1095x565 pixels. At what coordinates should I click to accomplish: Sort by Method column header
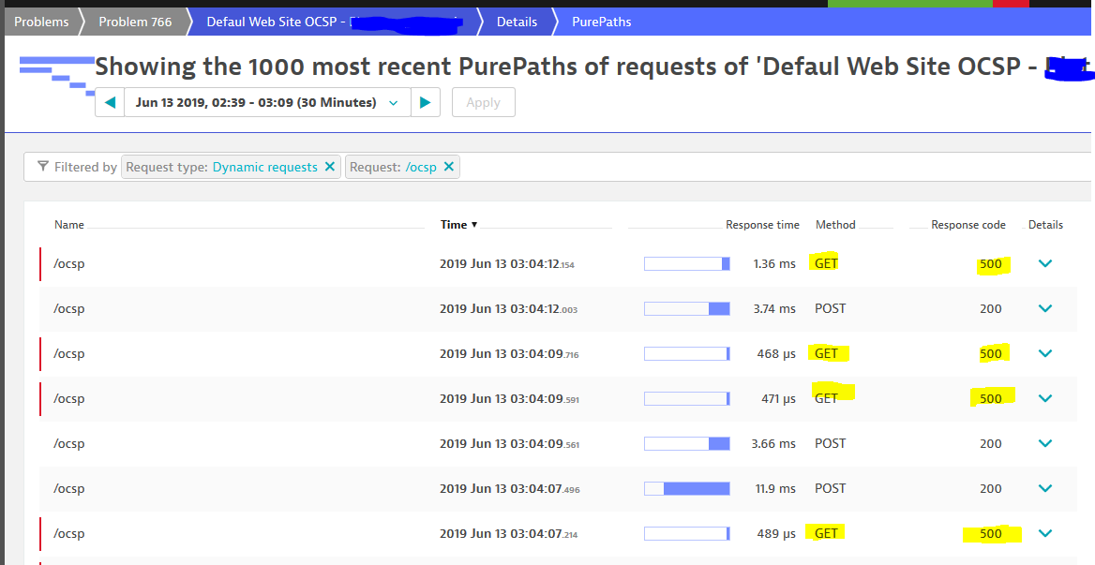click(x=835, y=225)
